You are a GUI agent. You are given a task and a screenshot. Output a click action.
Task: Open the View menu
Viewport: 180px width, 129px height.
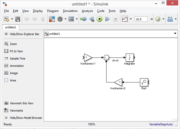25,11
